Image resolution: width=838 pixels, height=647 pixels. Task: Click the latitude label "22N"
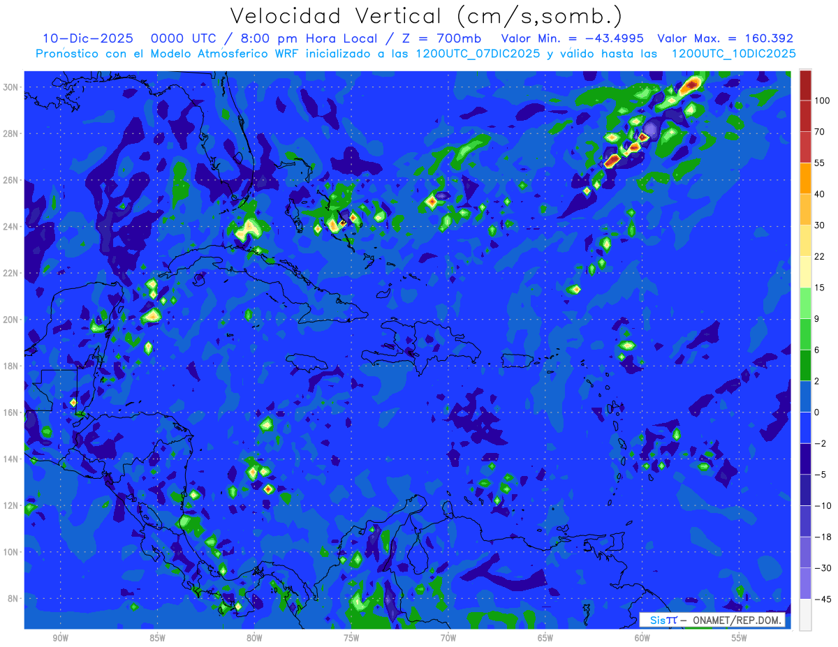[x=12, y=273]
